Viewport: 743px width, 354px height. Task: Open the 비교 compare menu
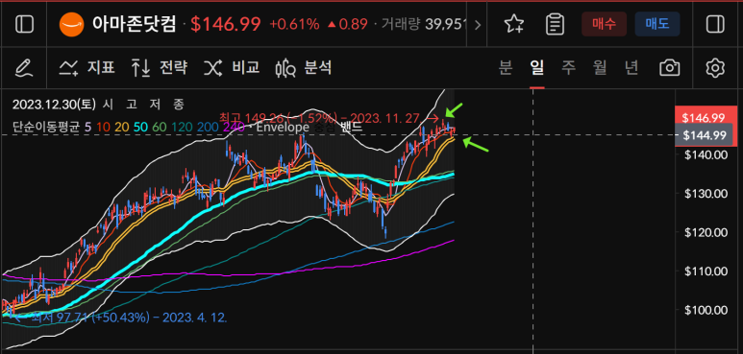[x=232, y=68]
